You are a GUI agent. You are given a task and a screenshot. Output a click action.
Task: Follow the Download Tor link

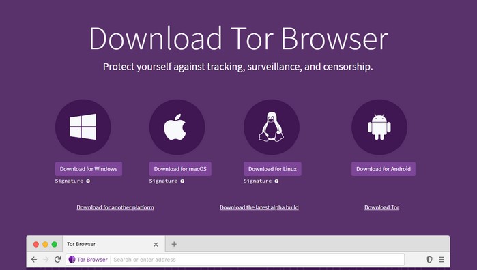point(381,207)
